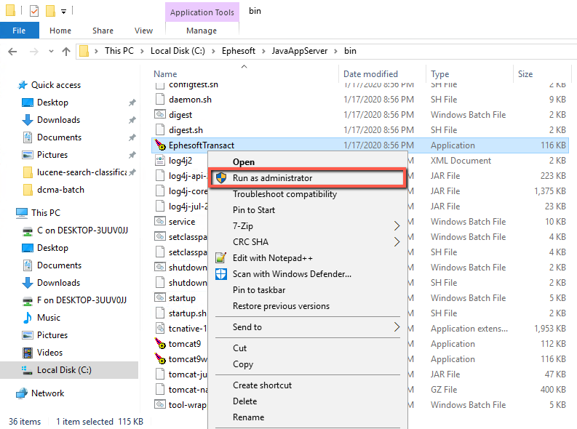Select the tcnative-1 extension file icon

click(159, 328)
